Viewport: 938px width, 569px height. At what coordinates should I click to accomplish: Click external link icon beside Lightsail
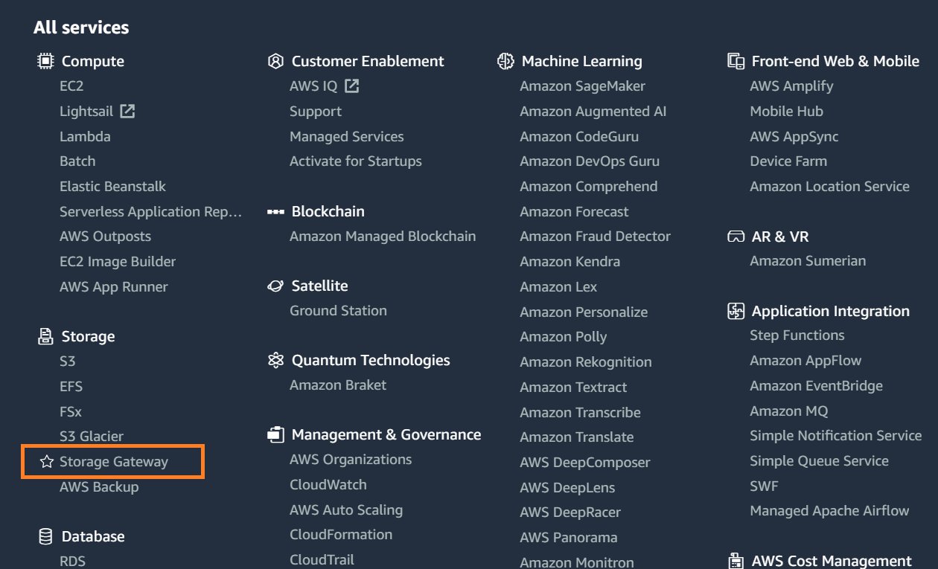tap(128, 112)
